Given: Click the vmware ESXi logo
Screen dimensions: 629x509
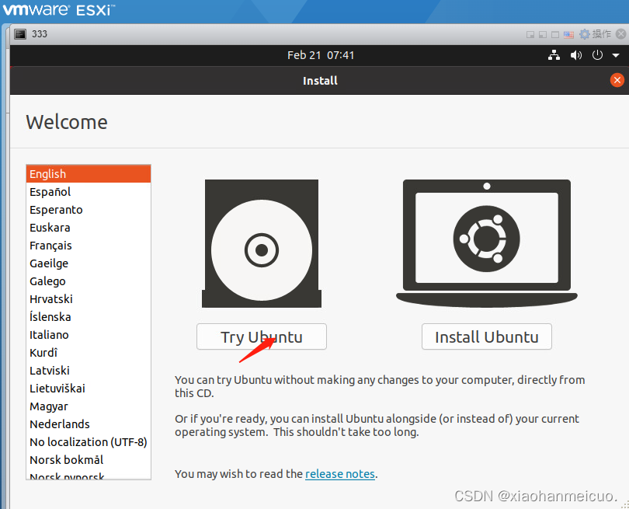Looking at the screenshot, I should tap(58, 9).
